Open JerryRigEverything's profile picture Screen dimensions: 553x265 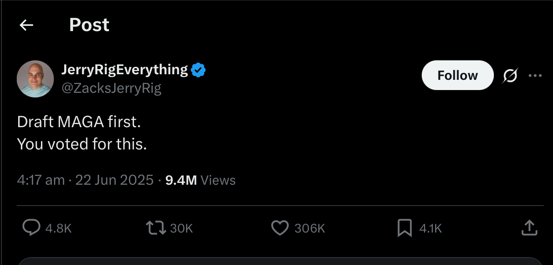35,79
